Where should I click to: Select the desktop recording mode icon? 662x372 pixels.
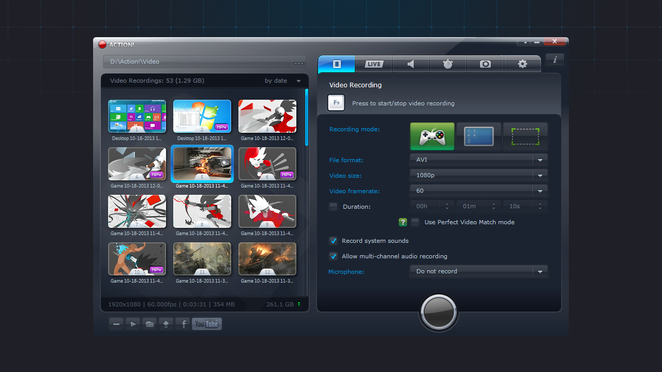479,136
